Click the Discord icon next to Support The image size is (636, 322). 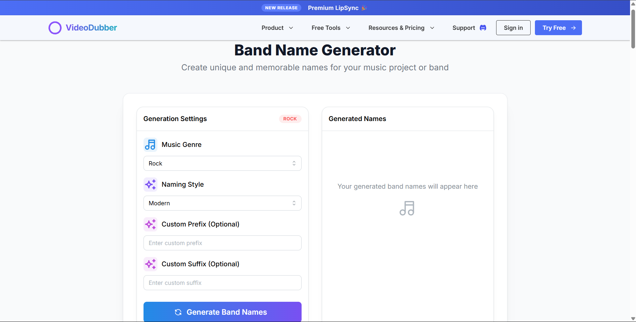coord(483,28)
